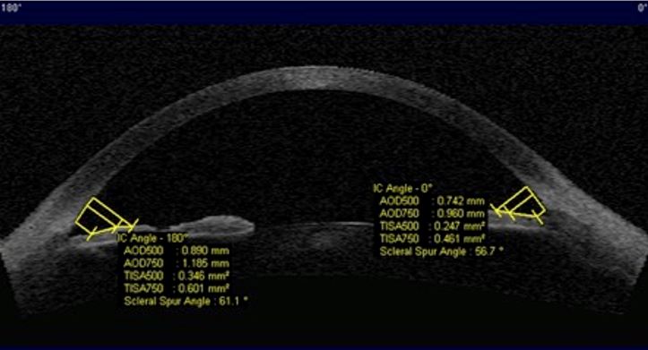
Task: Select Scleral Spur Angle 61.1° reading
Action: tap(186, 302)
